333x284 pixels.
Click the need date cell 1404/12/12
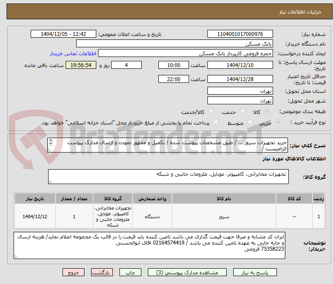coord(35,217)
